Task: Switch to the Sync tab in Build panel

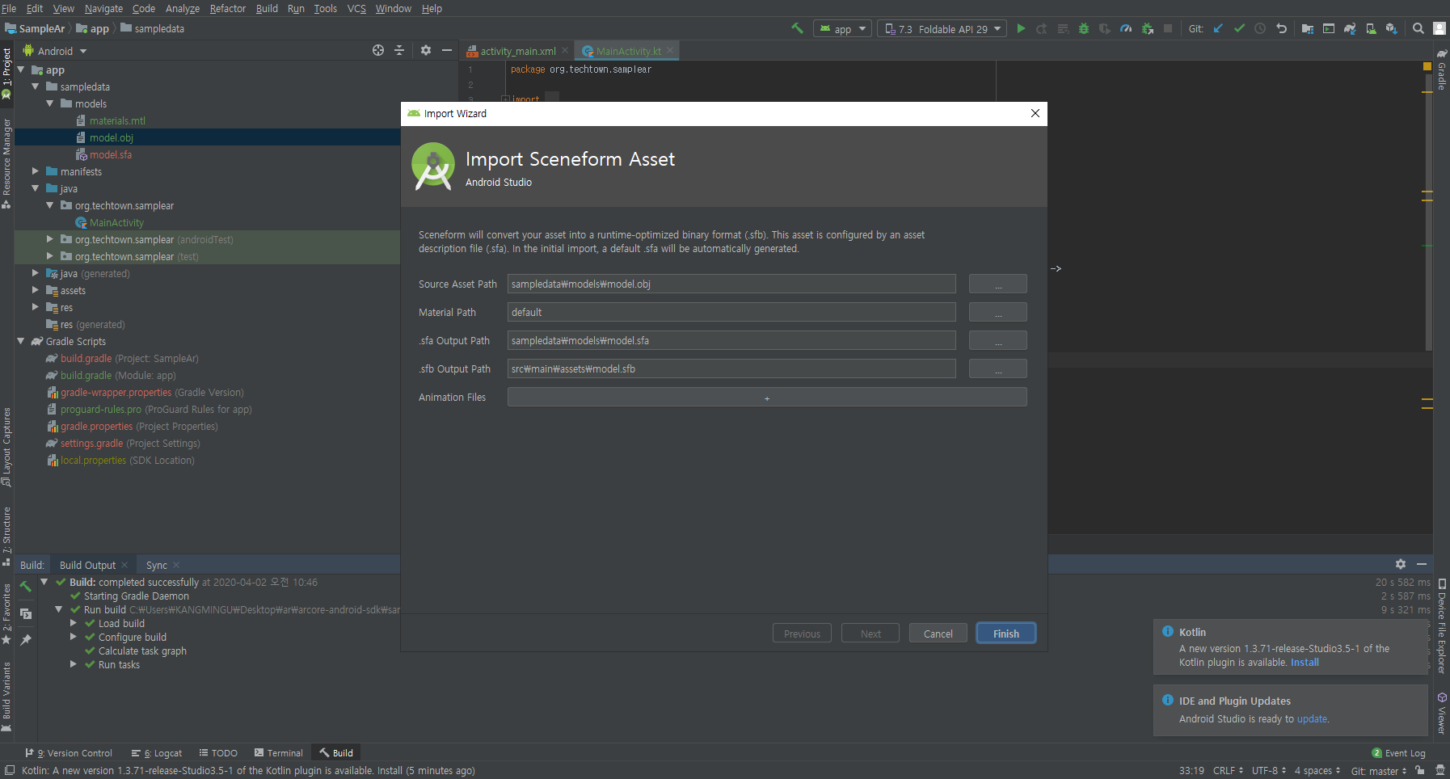Action: (x=157, y=565)
